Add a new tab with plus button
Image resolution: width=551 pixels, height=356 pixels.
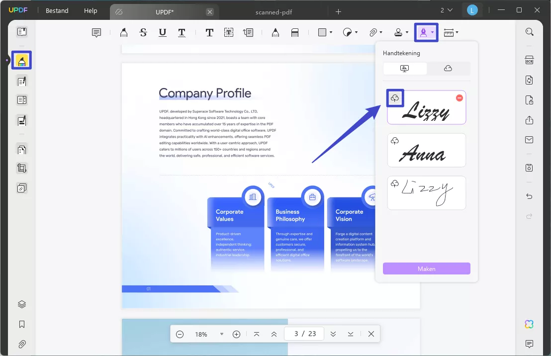coord(338,12)
